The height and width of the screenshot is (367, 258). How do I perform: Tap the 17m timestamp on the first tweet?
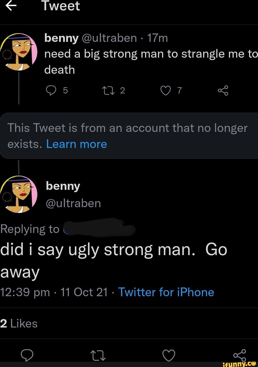click(x=157, y=38)
